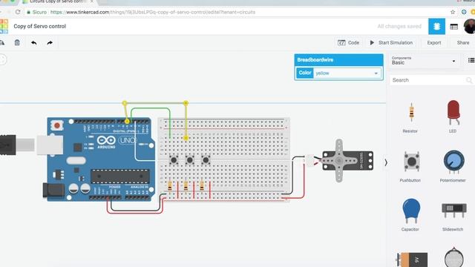
Task: Select the Resistor component
Action: 410,117
